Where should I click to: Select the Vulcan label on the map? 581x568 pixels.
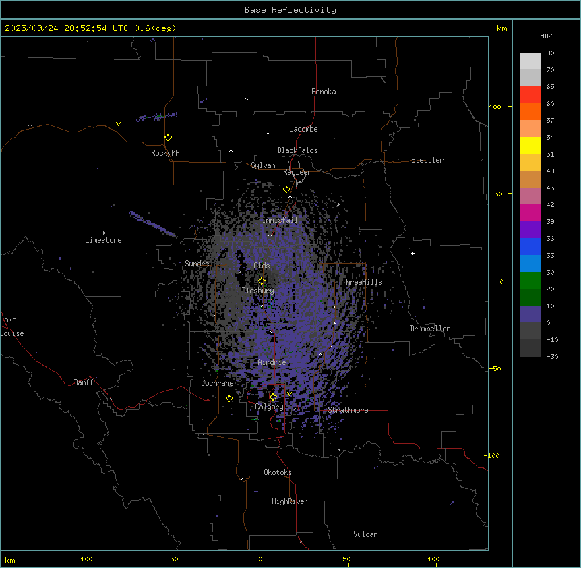pos(365,534)
